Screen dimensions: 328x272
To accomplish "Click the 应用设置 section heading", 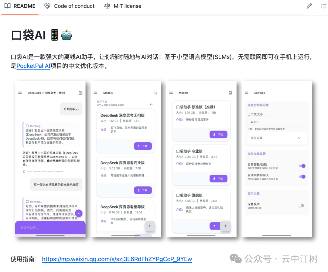I will coord(254,193).
